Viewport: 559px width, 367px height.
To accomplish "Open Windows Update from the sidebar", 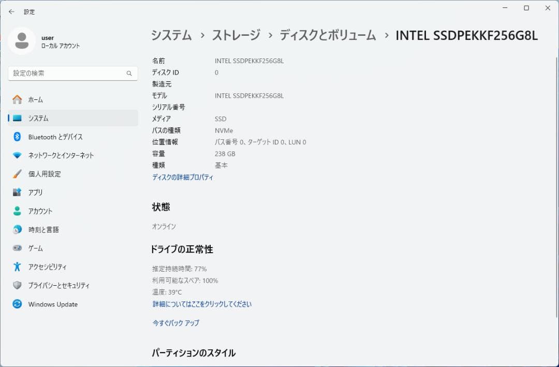I will (16, 304).
